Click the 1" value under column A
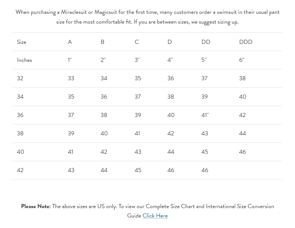The width and height of the screenshot is (295, 228). [70, 60]
